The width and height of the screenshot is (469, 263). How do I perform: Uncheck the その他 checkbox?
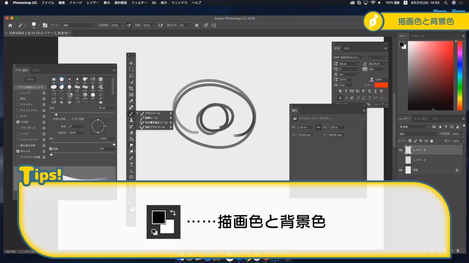tap(18, 122)
